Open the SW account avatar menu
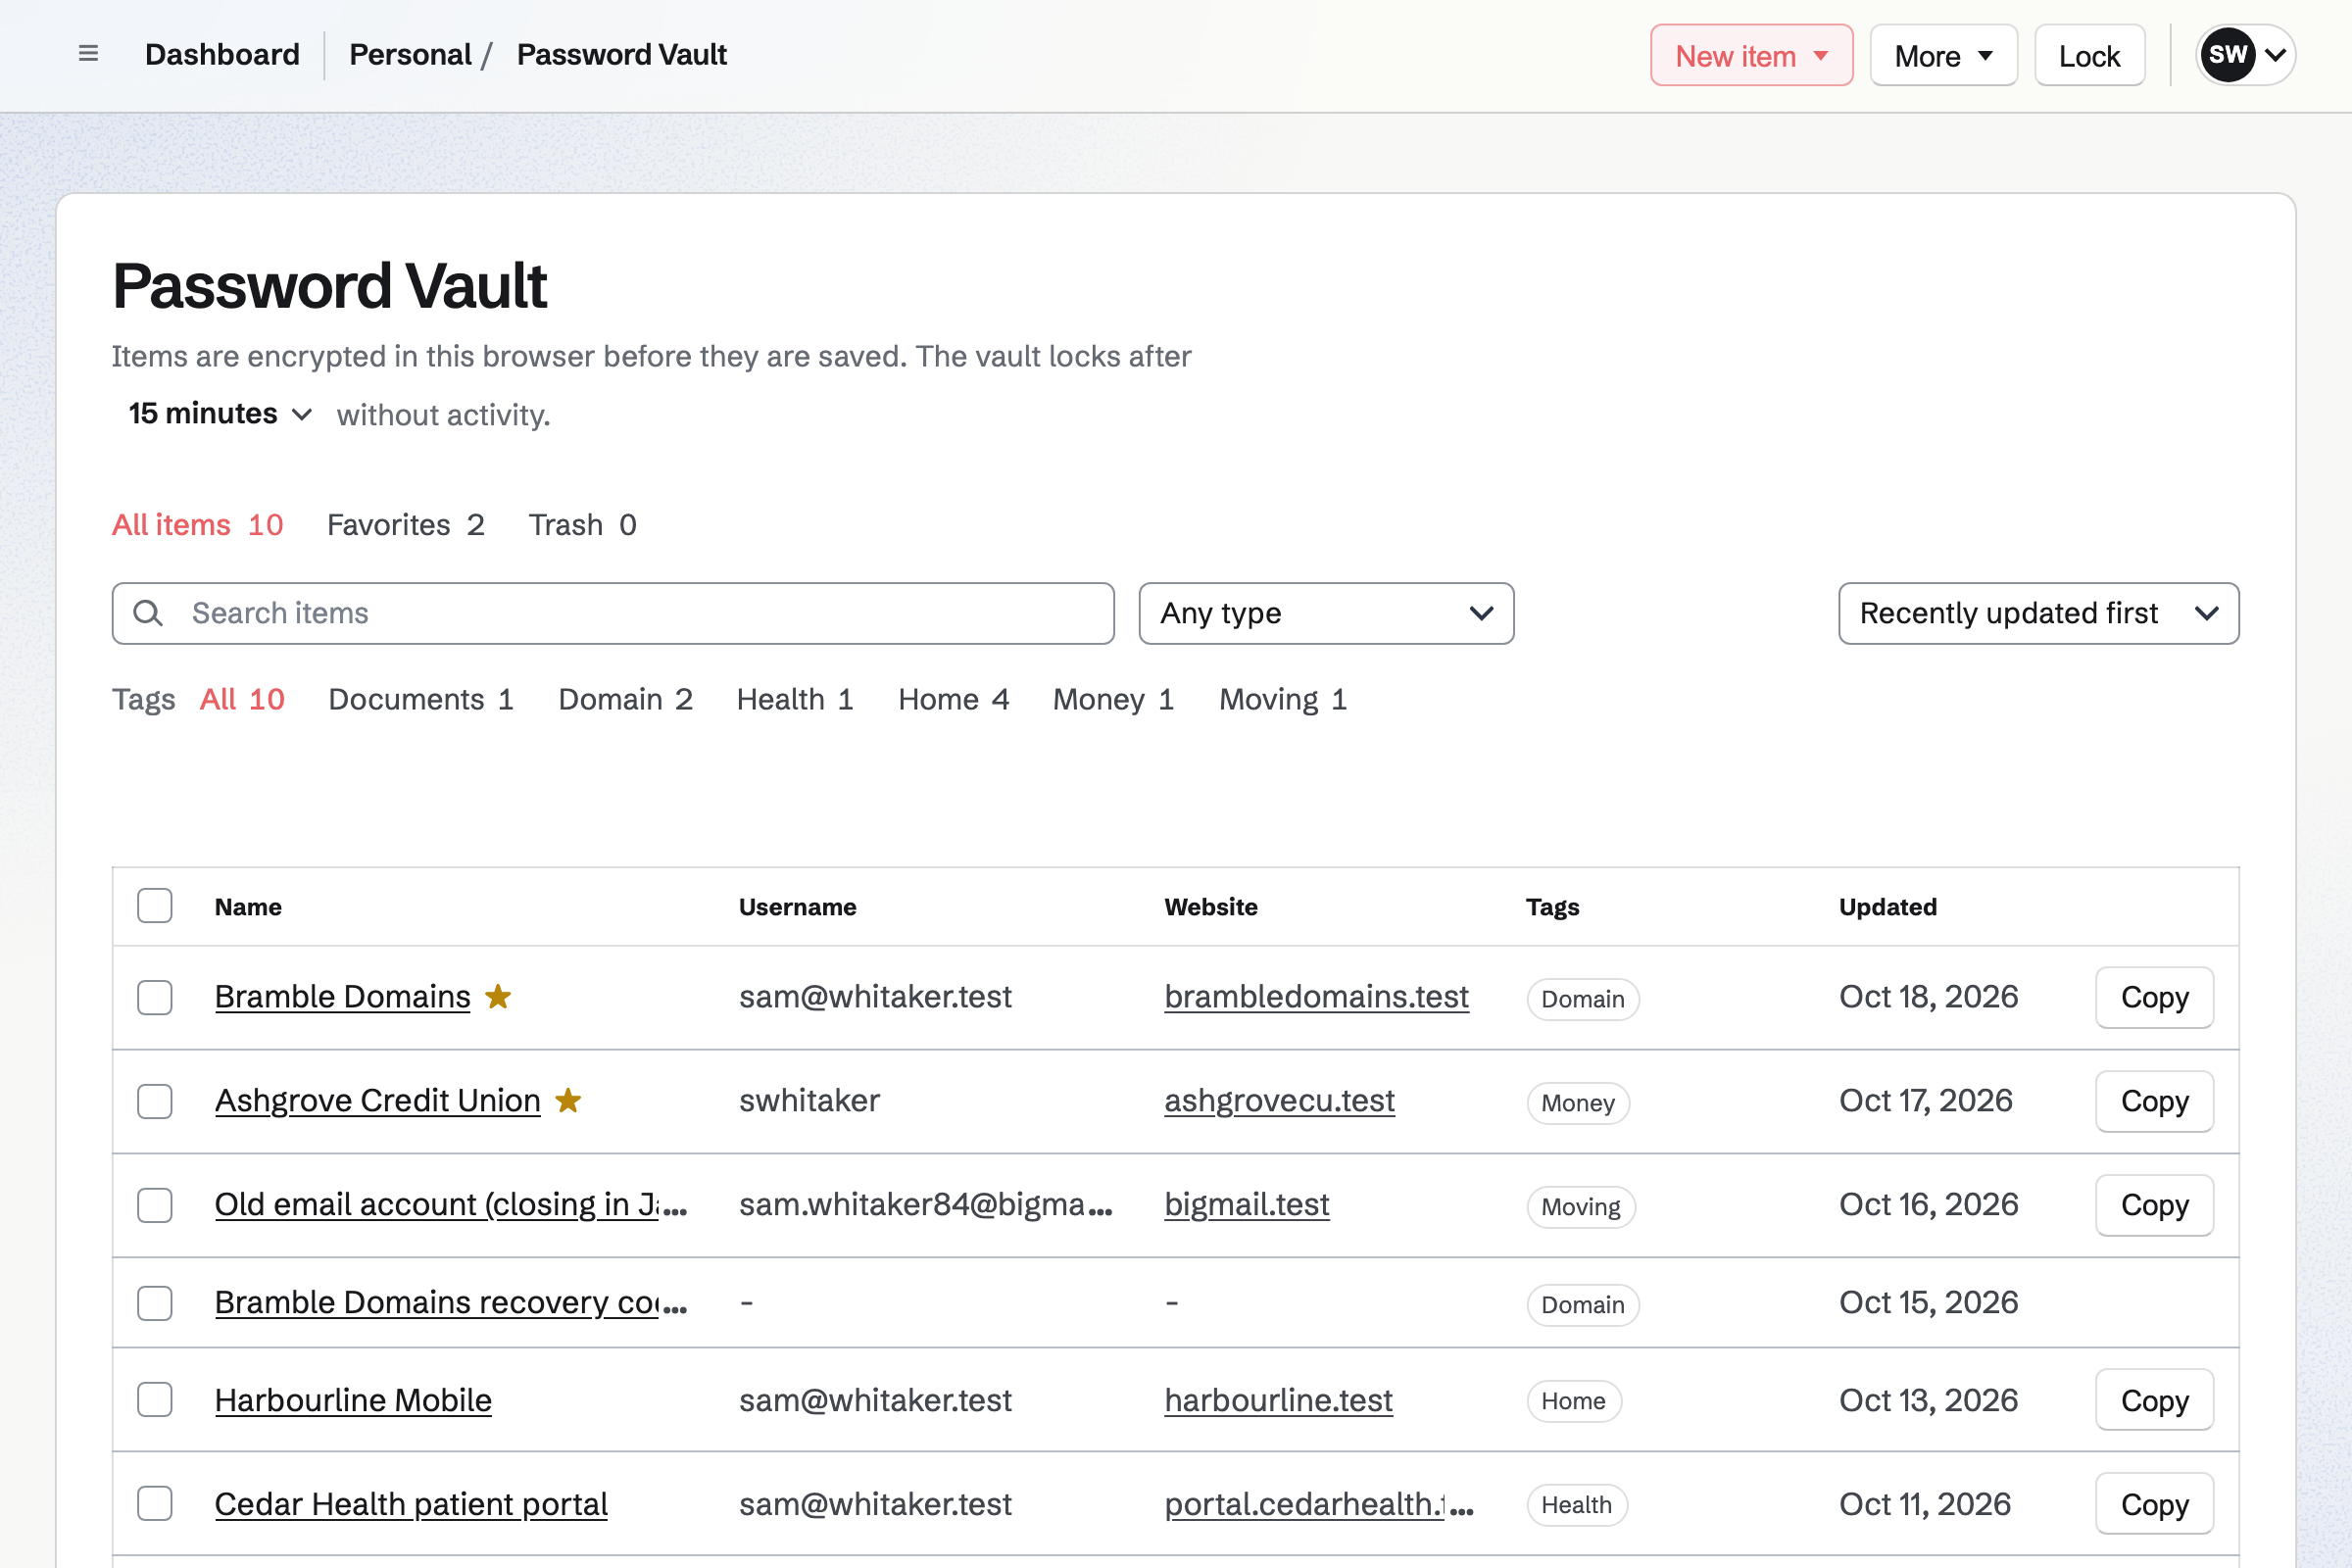This screenshot has width=2352, height=1568. [2245, 55]
